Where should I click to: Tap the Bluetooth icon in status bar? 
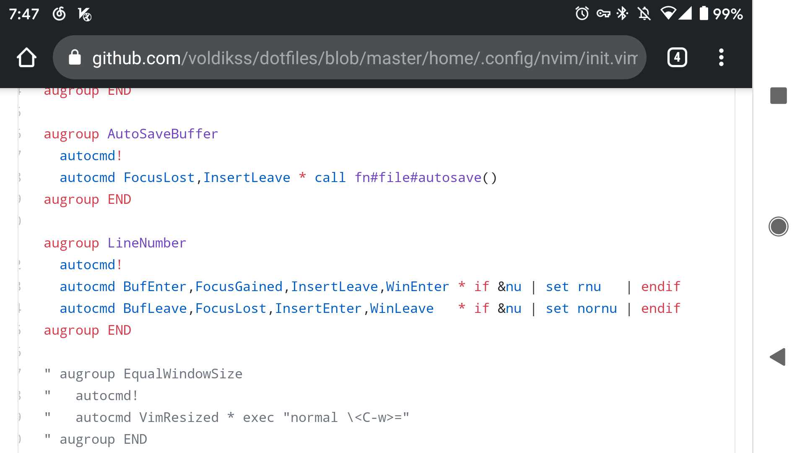click(622, 14)
